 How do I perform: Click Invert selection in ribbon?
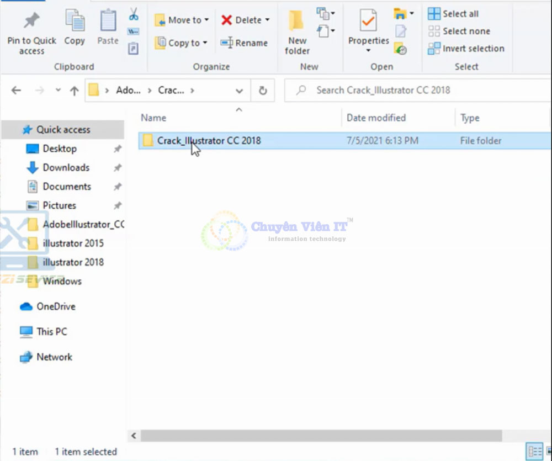[x=466, y=49]
